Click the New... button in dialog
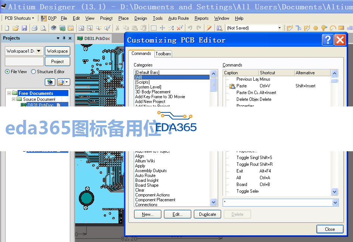 click(x=148, y=214)
